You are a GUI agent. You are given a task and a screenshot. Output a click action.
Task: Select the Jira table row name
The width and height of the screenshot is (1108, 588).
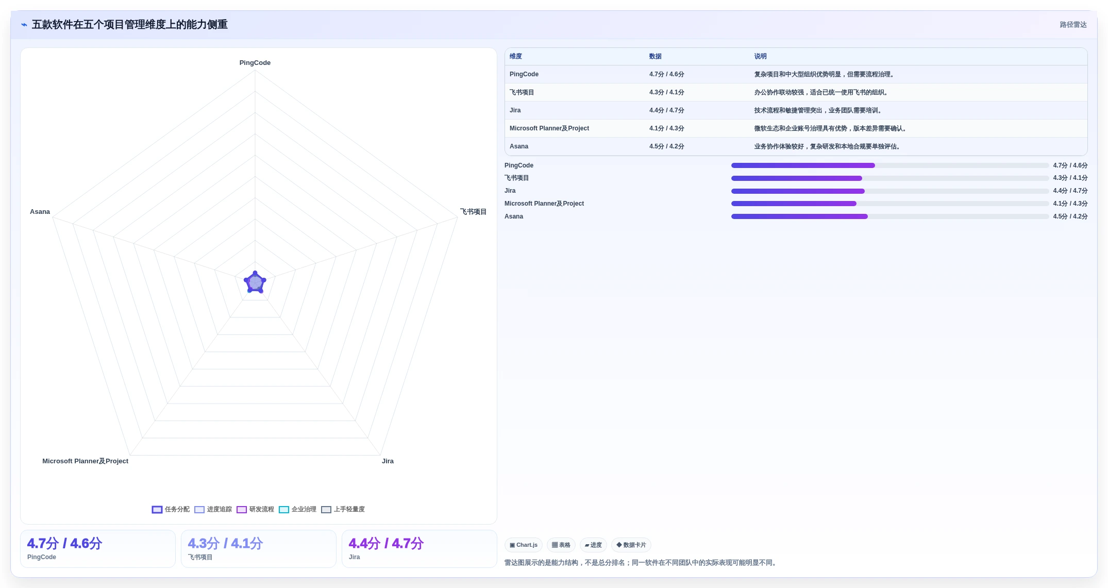(515, 110)
